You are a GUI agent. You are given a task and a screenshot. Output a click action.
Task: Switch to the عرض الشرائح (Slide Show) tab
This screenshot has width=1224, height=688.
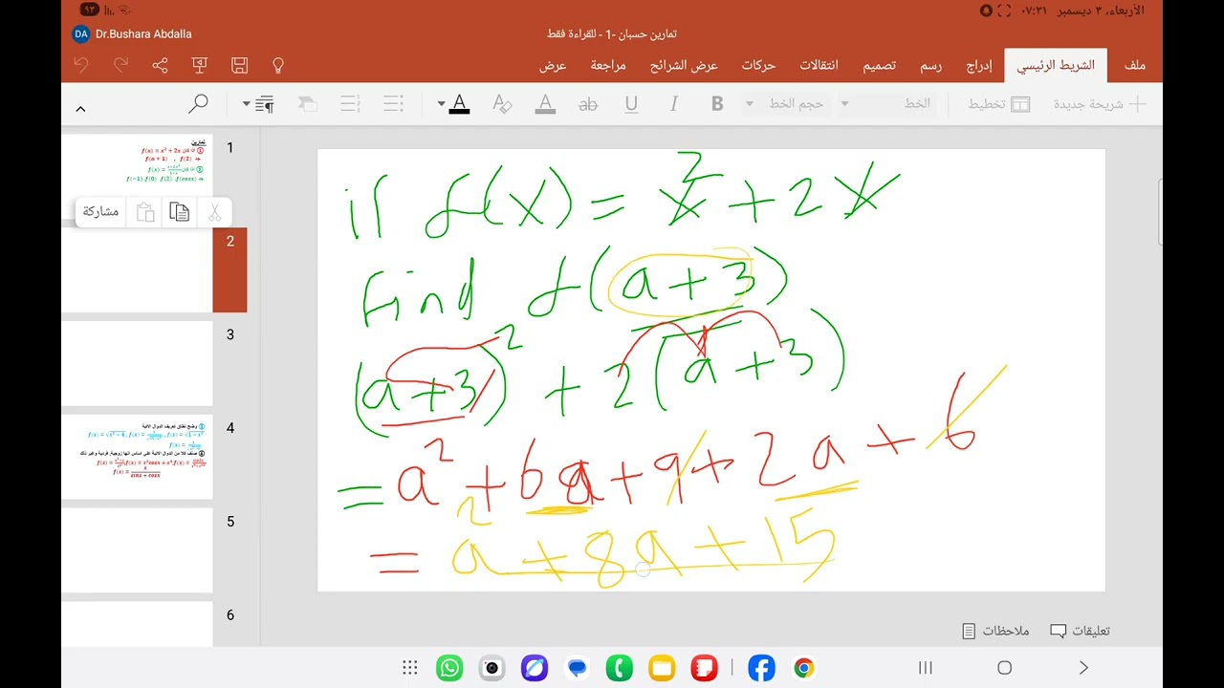[685, 65]
